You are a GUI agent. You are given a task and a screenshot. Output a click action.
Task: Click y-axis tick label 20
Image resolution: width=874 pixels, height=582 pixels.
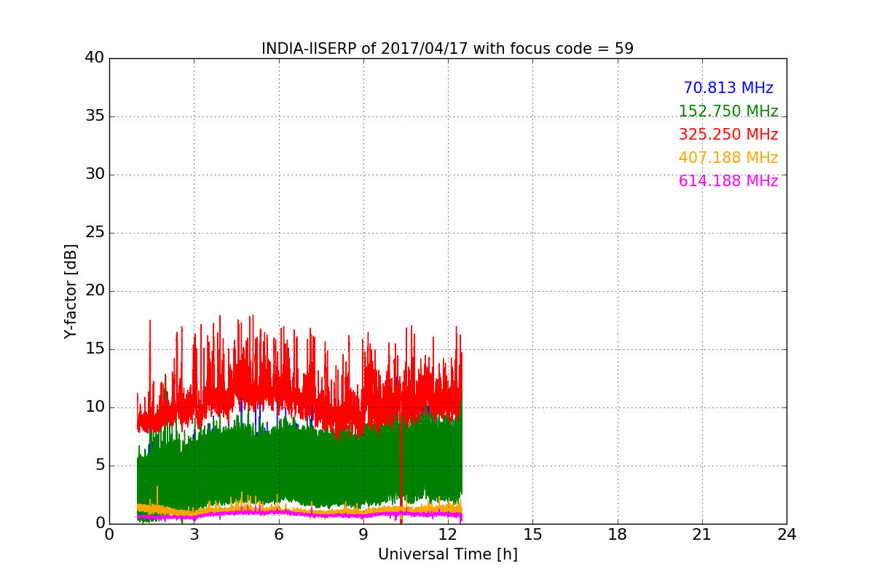point(94,291)
